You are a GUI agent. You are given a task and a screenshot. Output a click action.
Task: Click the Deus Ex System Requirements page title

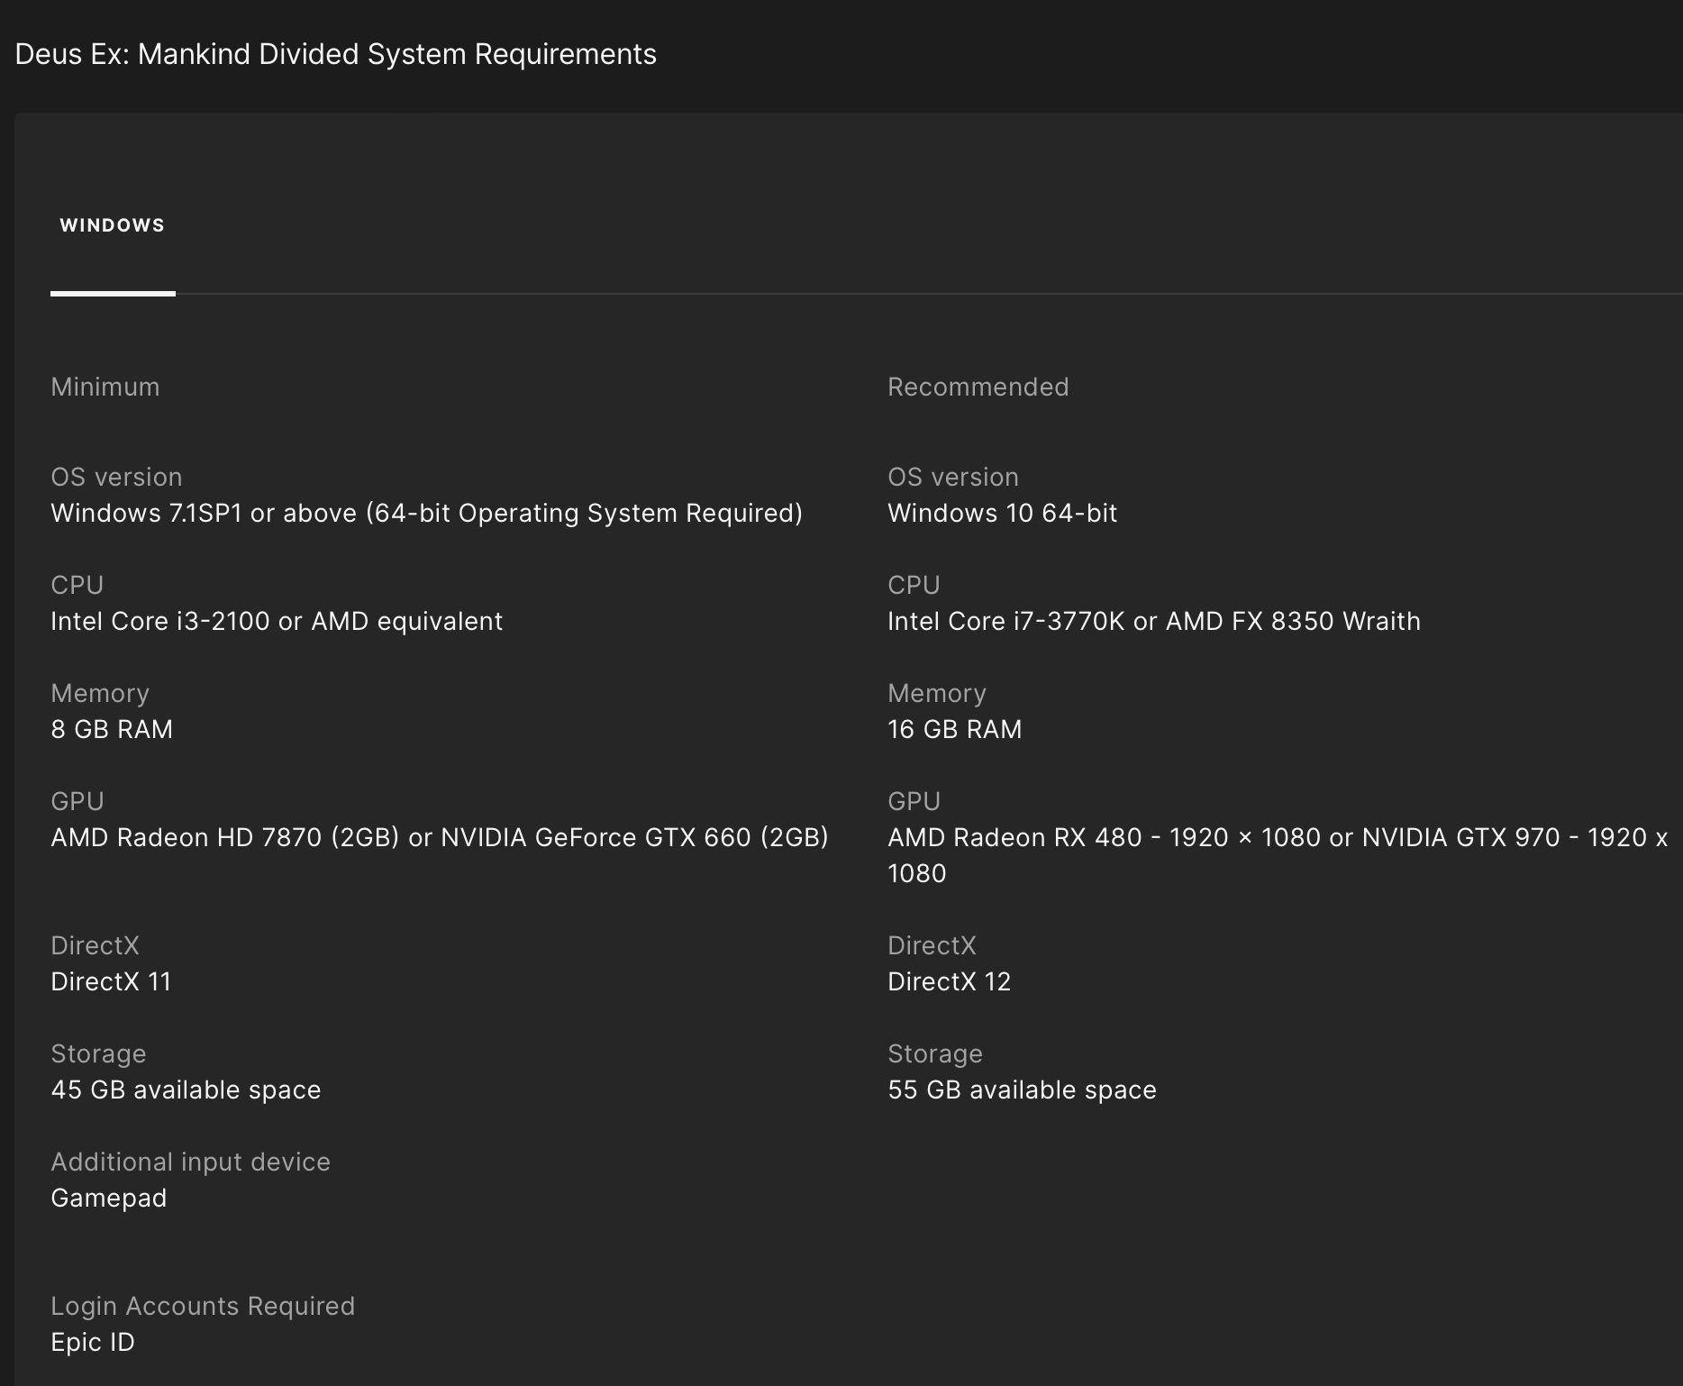click(x=335, y=54)
